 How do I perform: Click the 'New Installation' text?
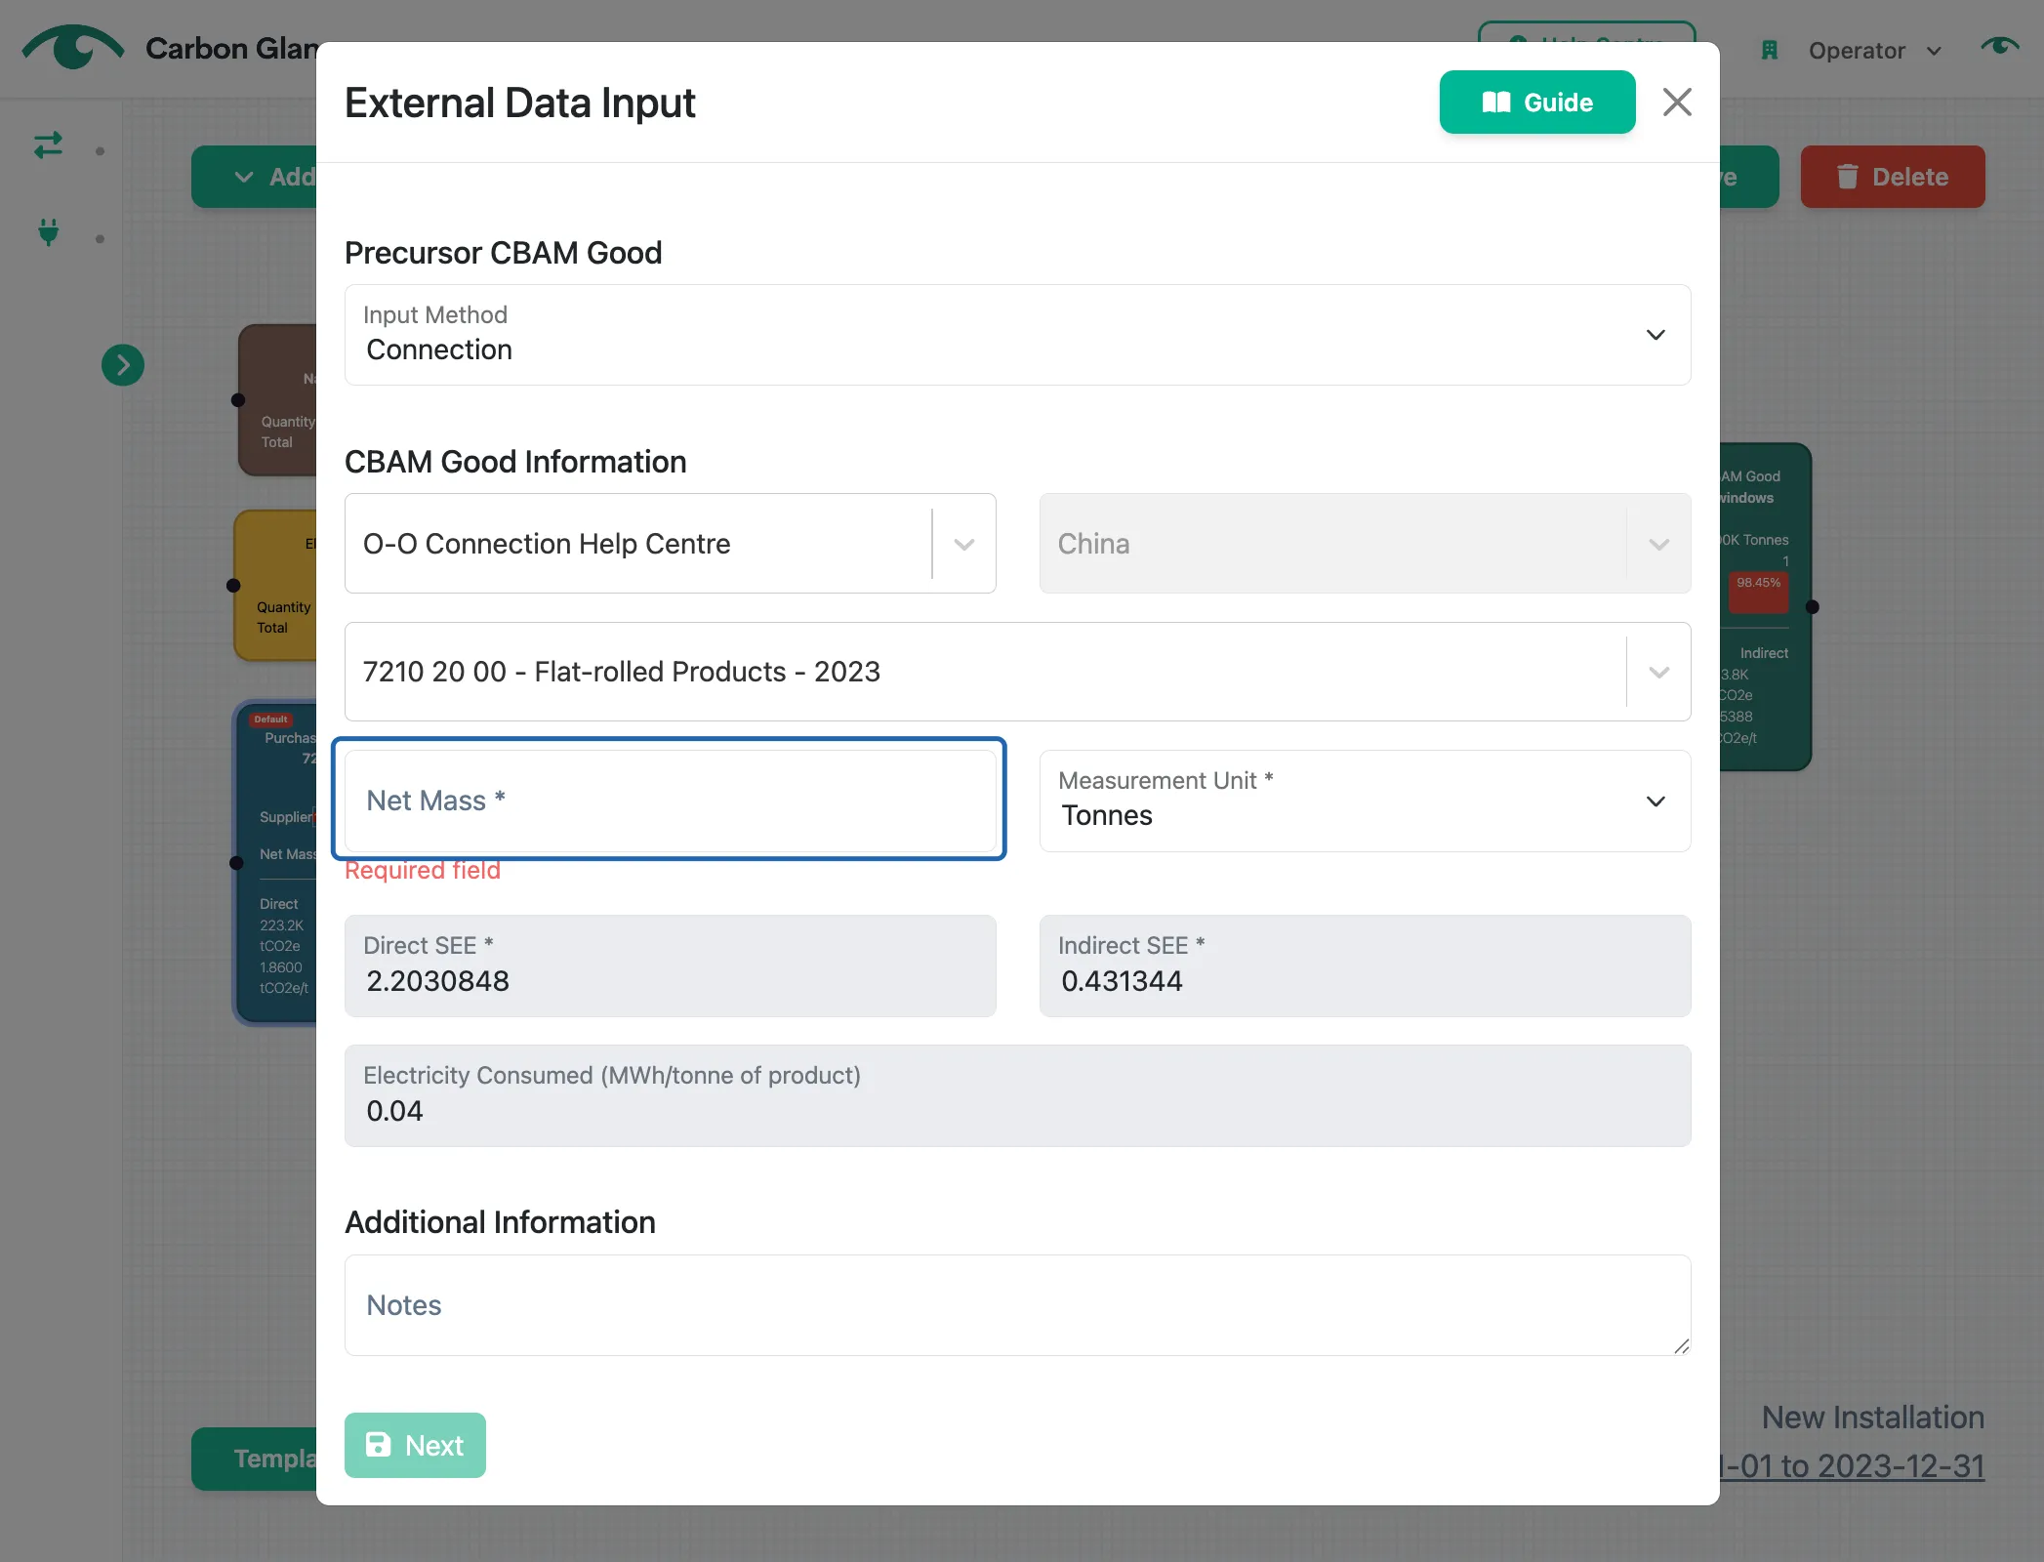point(1872,1417)
